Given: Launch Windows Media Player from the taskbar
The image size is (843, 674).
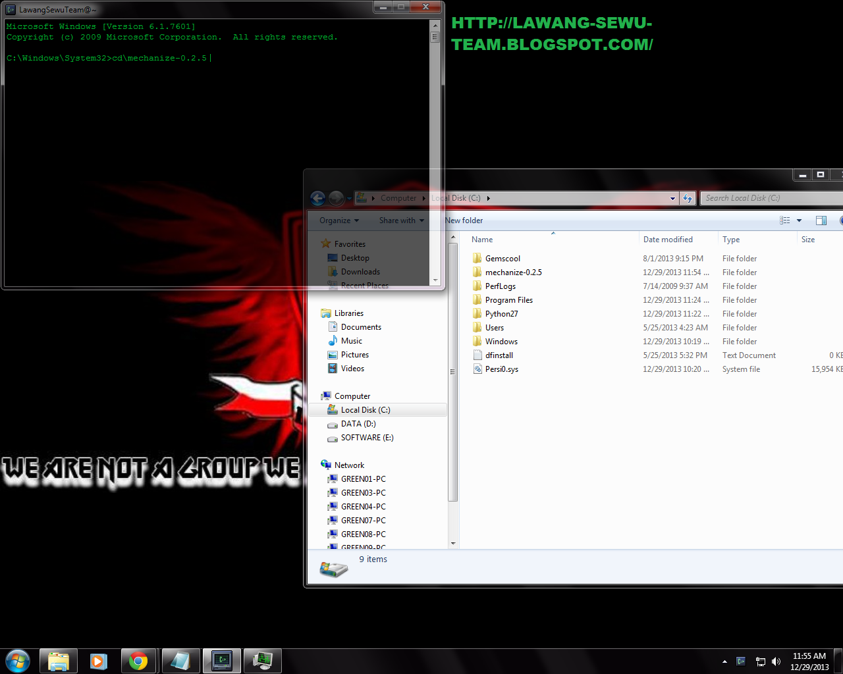Looking at the screenshot, I should 99,661.
